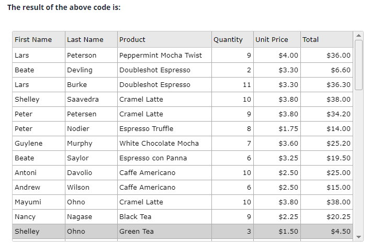Select the $20.25 total cell

point(338,217)
